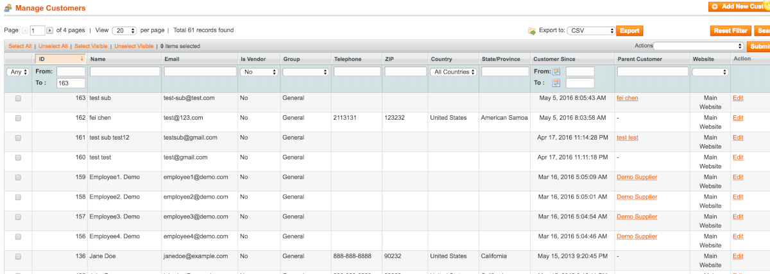This screenshot has height=274, width=770.
Task: Open the Customer Since From calendar
Action: (x=556, y=72)
